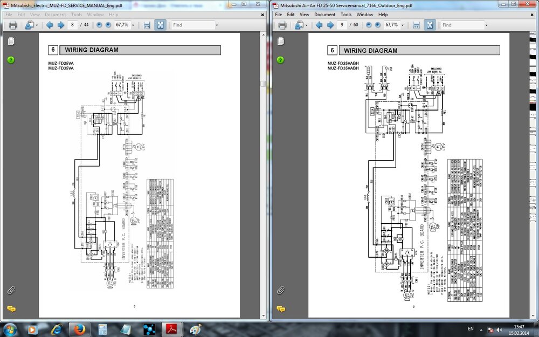The image size is (539, 337).
Task: Open the Attachments paperclip in the right window sidebar
Action: pyautogui.click(x=280, y=290)
